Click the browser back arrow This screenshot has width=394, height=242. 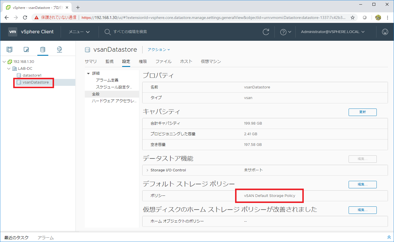[x=7, y=18]
